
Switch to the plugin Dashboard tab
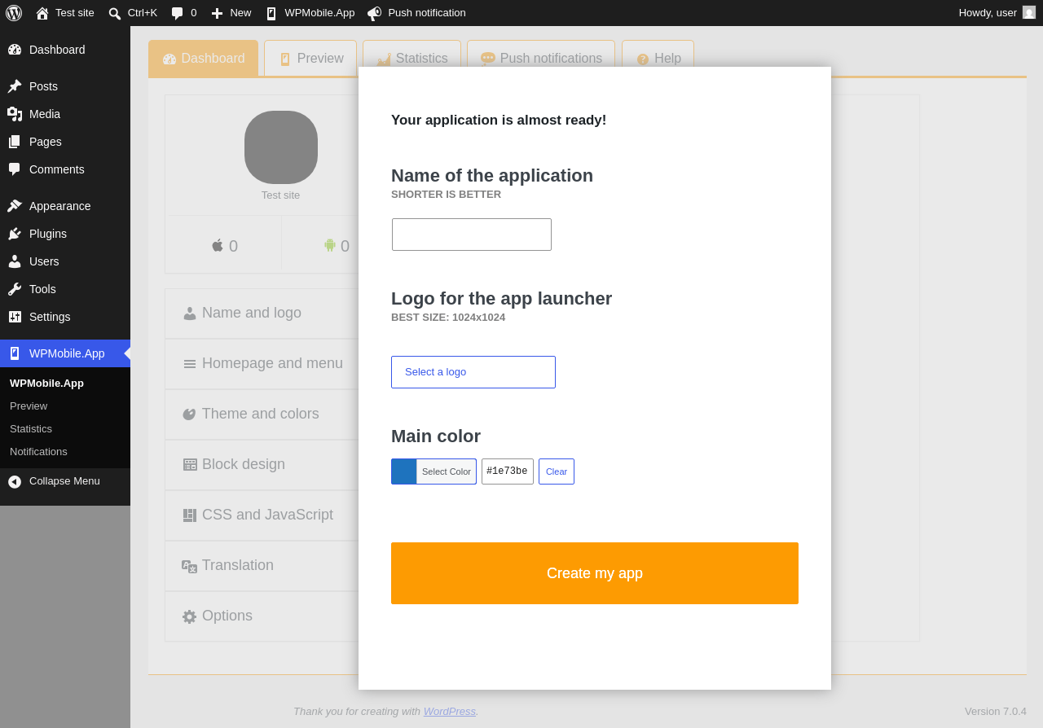coord(204,59)
